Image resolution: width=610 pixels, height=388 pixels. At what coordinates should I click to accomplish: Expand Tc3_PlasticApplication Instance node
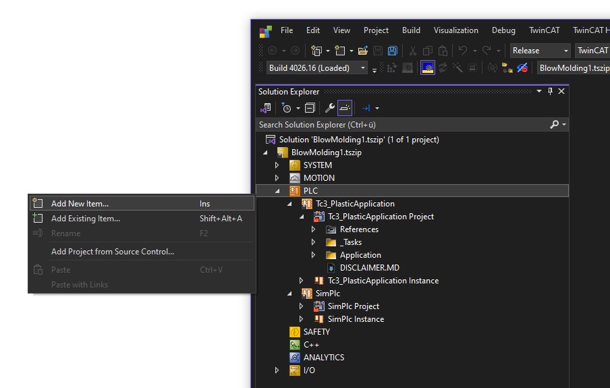[x=301, y=281]
